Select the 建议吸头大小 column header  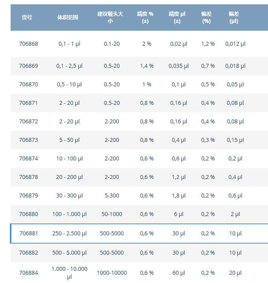110,17
